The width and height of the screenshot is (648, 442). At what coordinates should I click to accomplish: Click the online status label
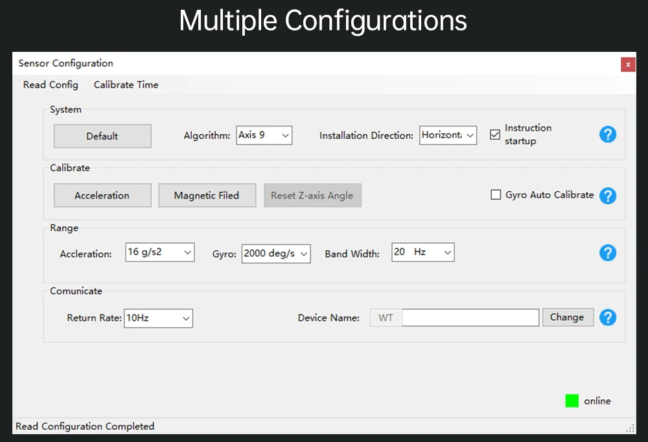[597, 401]
